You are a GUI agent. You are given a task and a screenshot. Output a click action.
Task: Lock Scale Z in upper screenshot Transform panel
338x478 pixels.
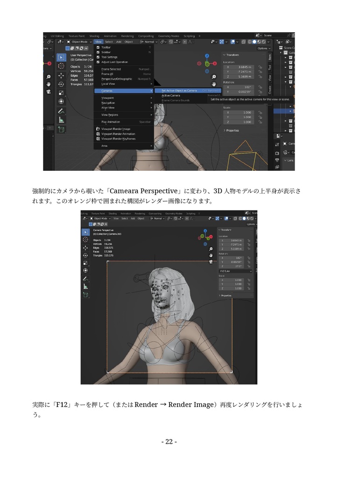tap(261, 122)
